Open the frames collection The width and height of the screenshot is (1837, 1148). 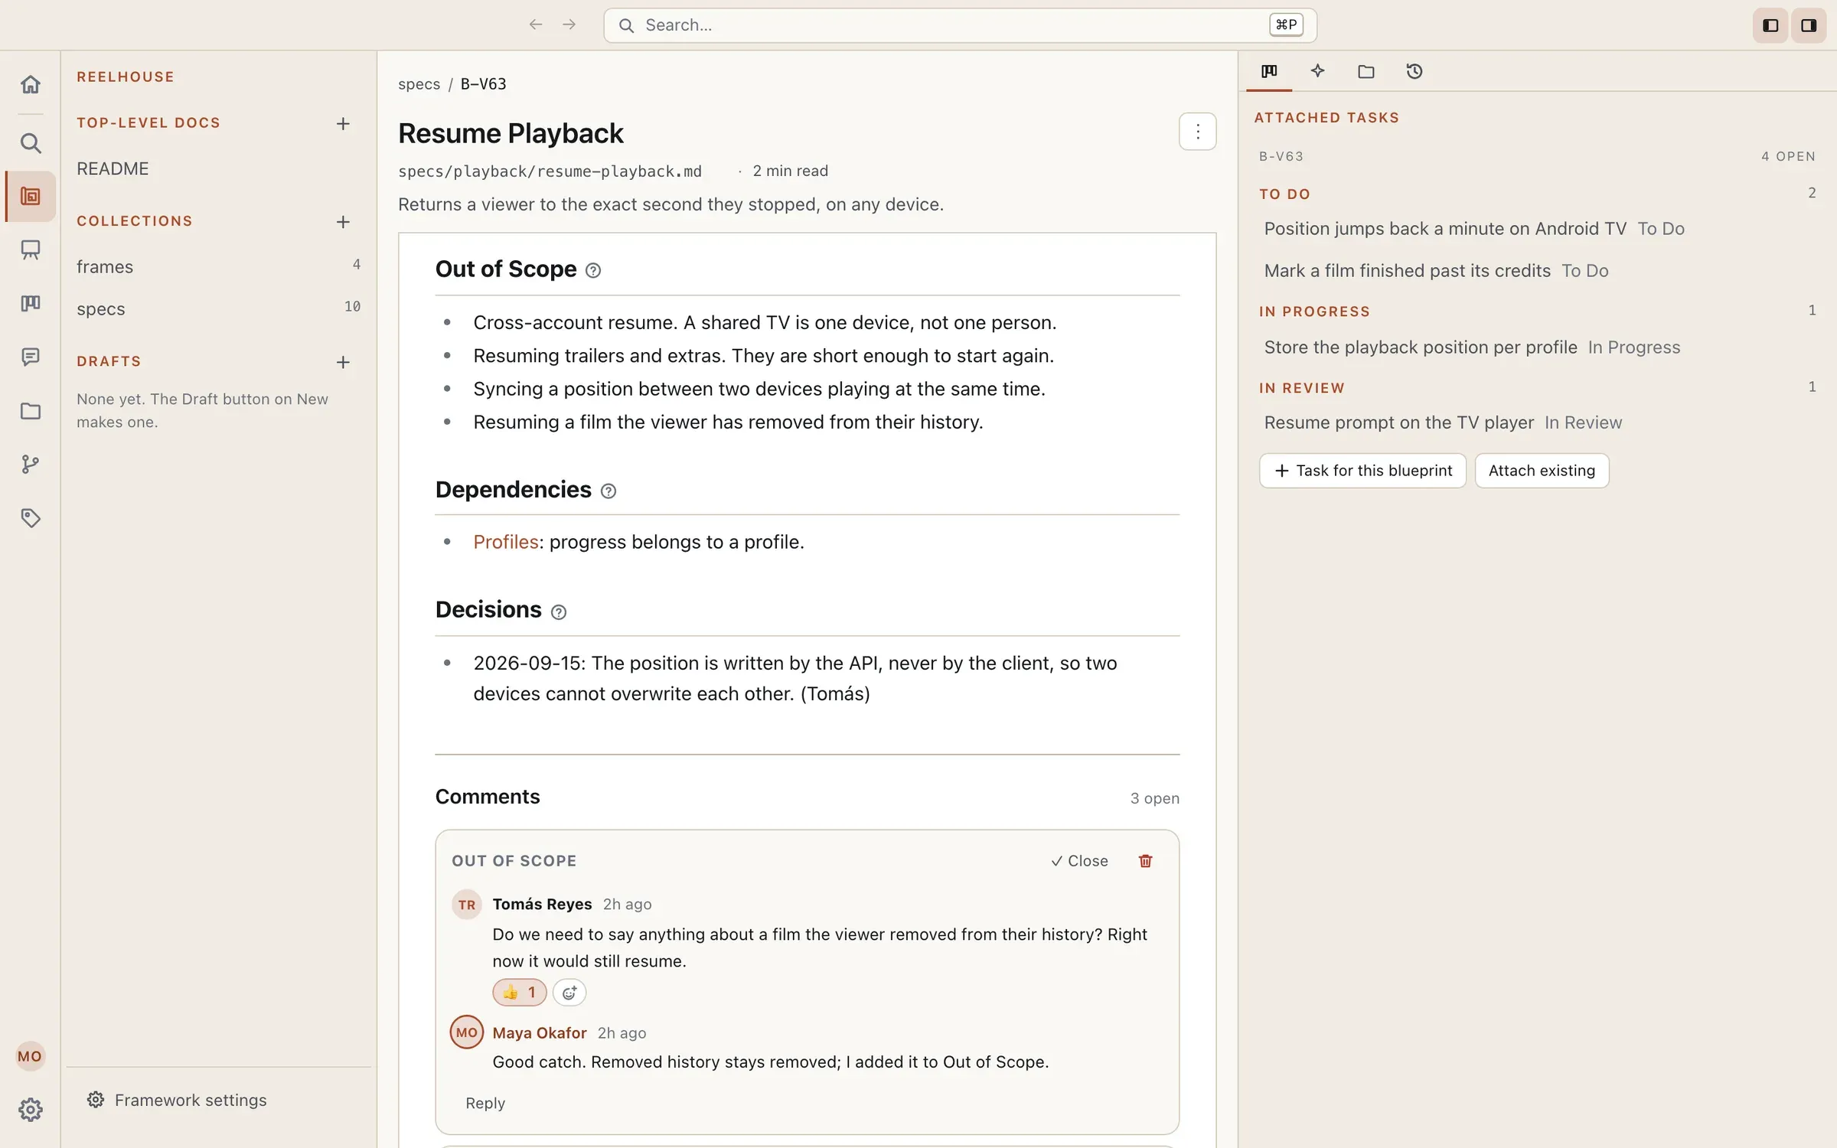(x=219, y=266)
